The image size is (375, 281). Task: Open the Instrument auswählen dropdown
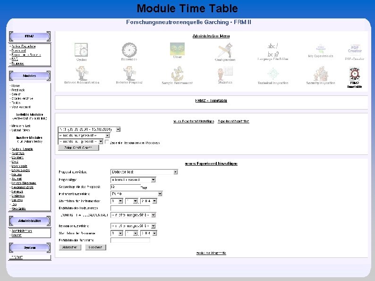click(136, 194)
